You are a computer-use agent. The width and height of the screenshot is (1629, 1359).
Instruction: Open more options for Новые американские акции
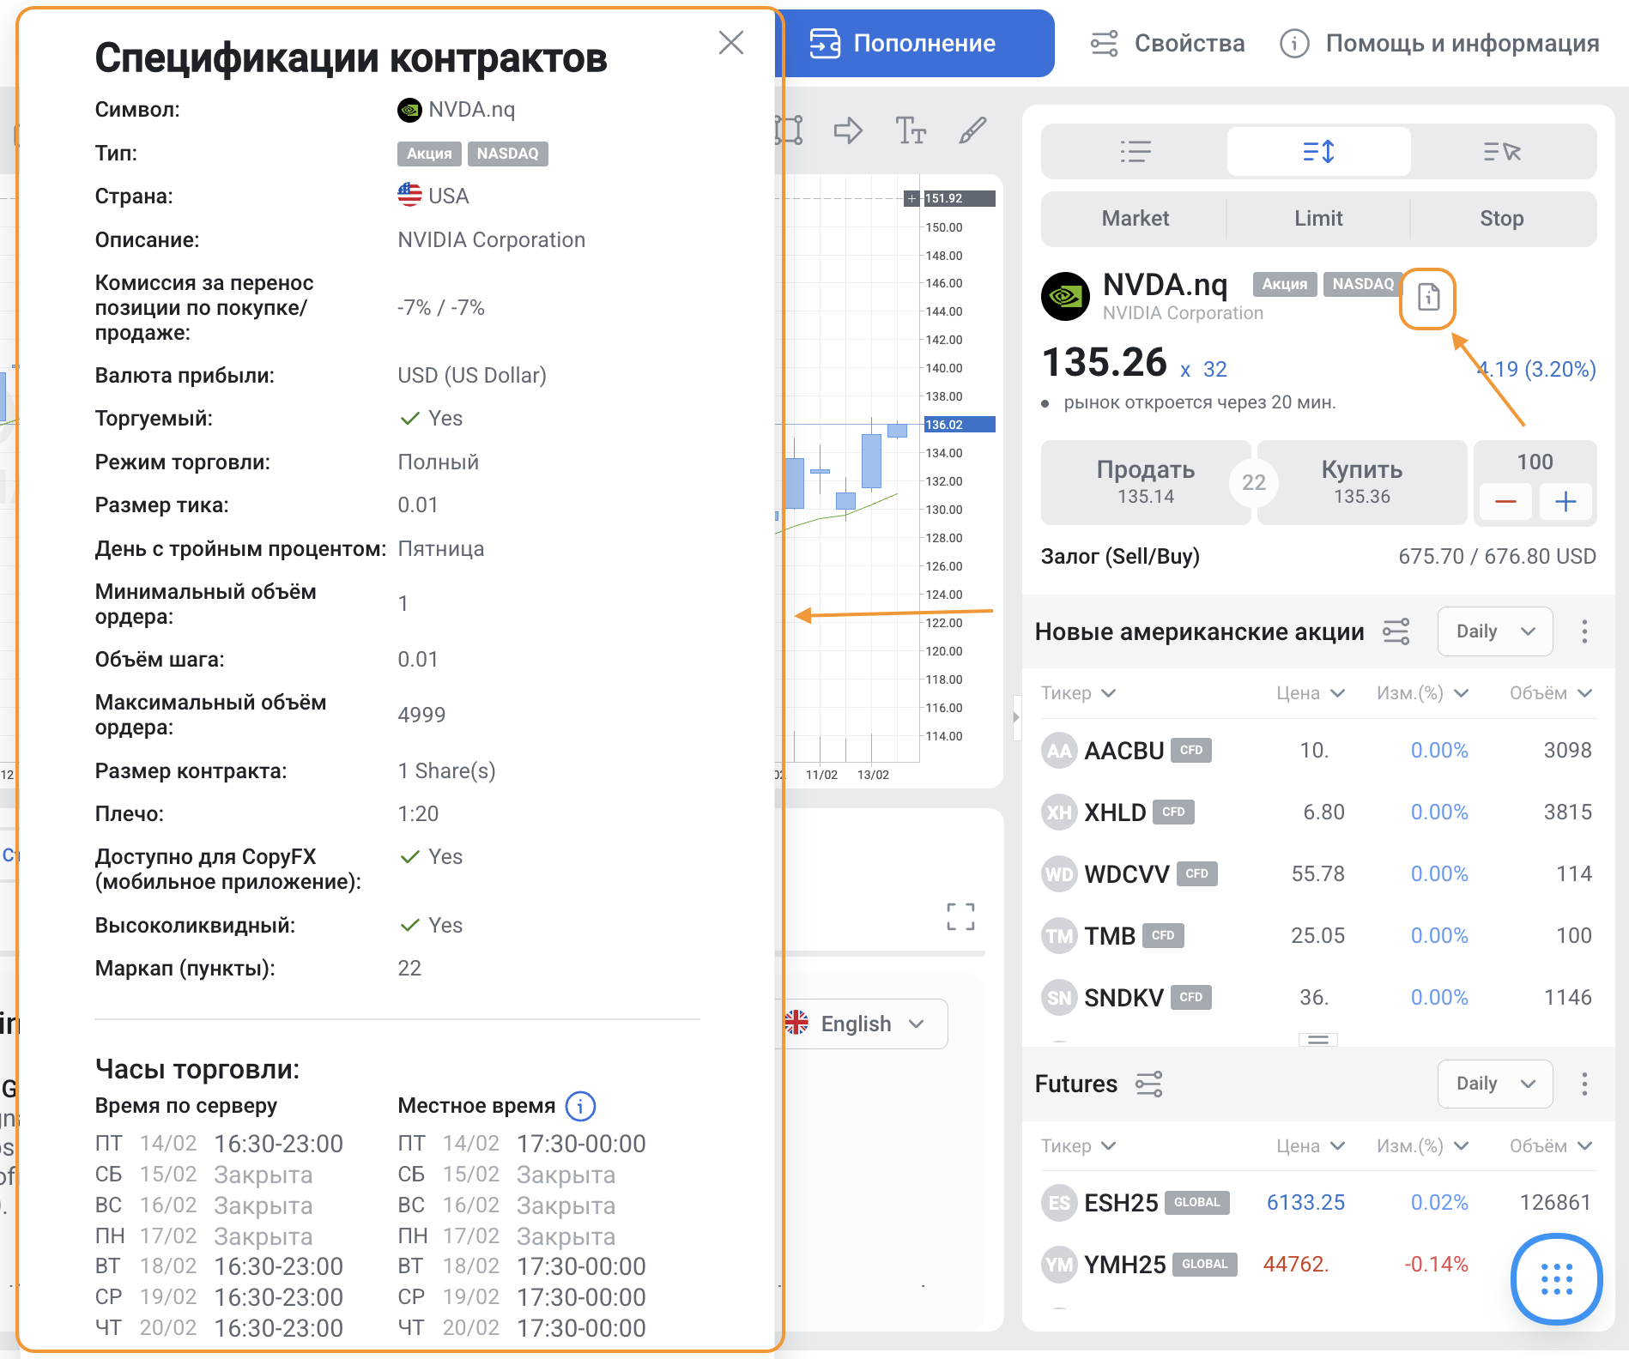(1584, 631)
